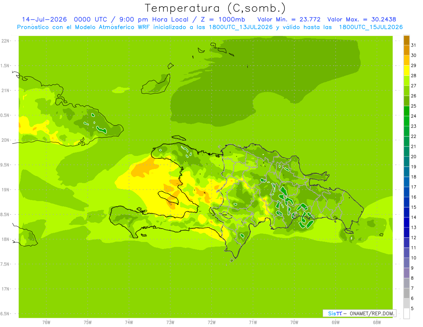This screenshot has width=423, height=327.
Task: Click the 71W longitude label
Action: click(253, 322)
